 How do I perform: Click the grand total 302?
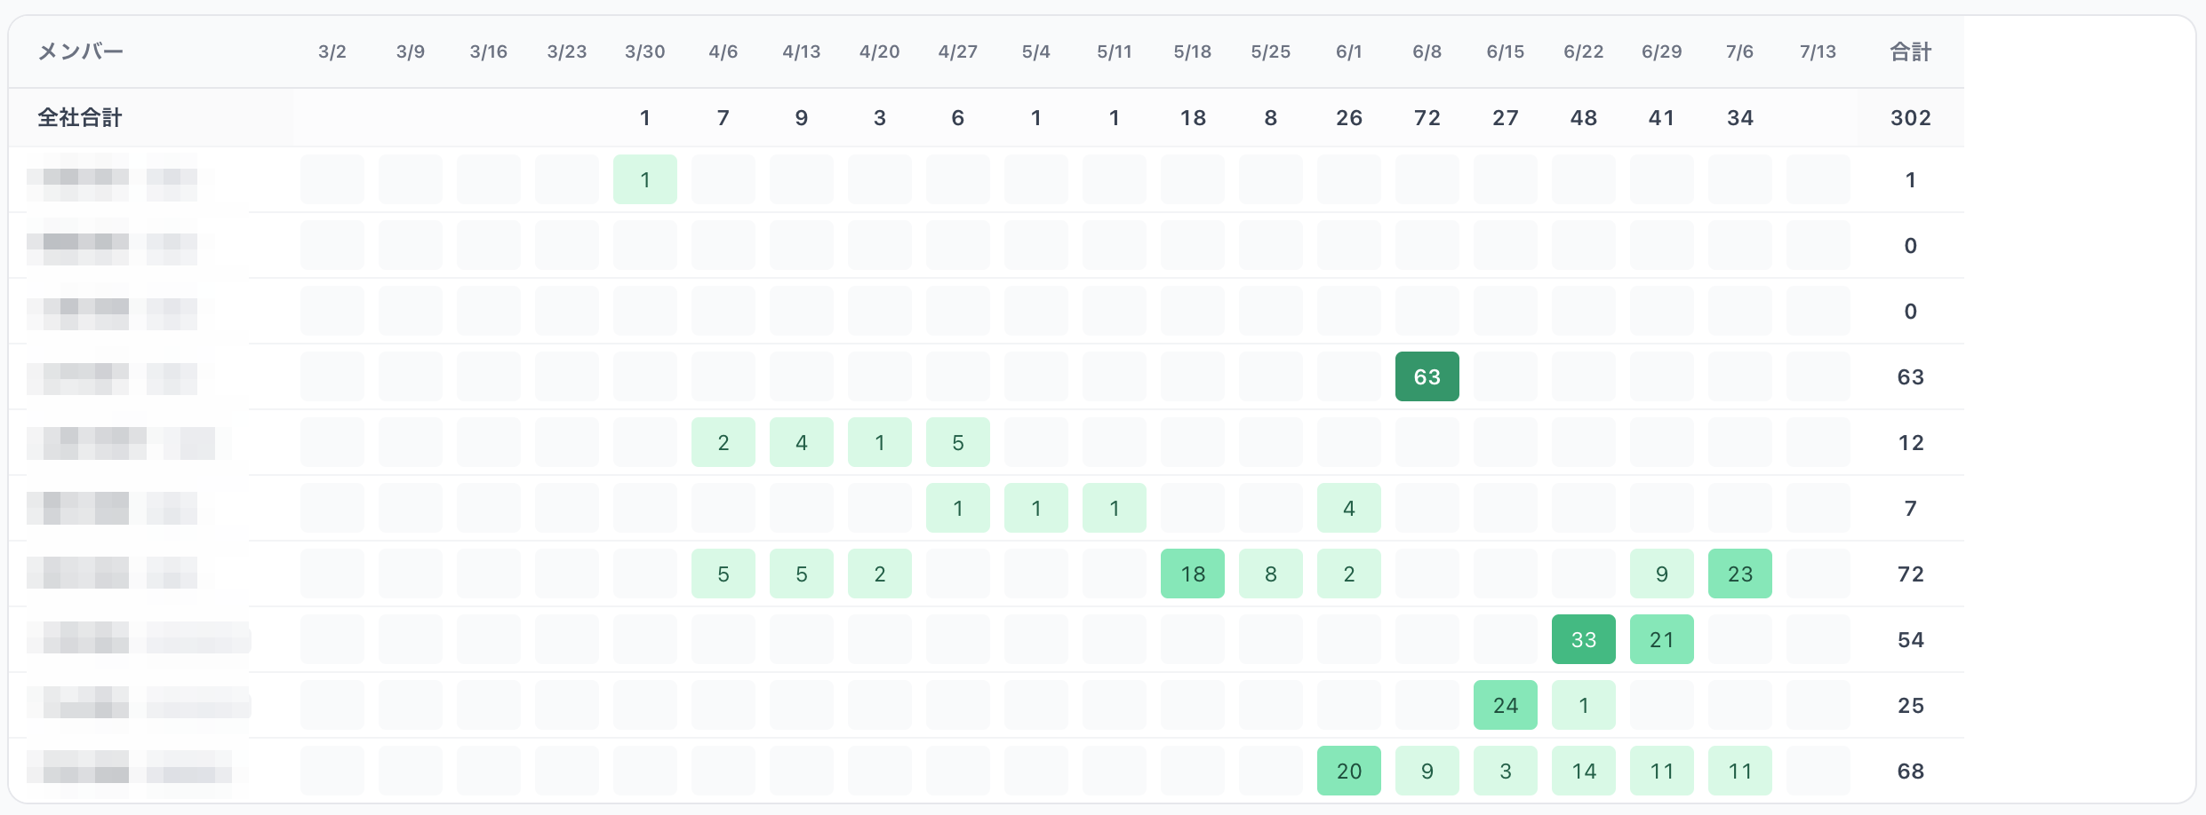click(1911, 118)
